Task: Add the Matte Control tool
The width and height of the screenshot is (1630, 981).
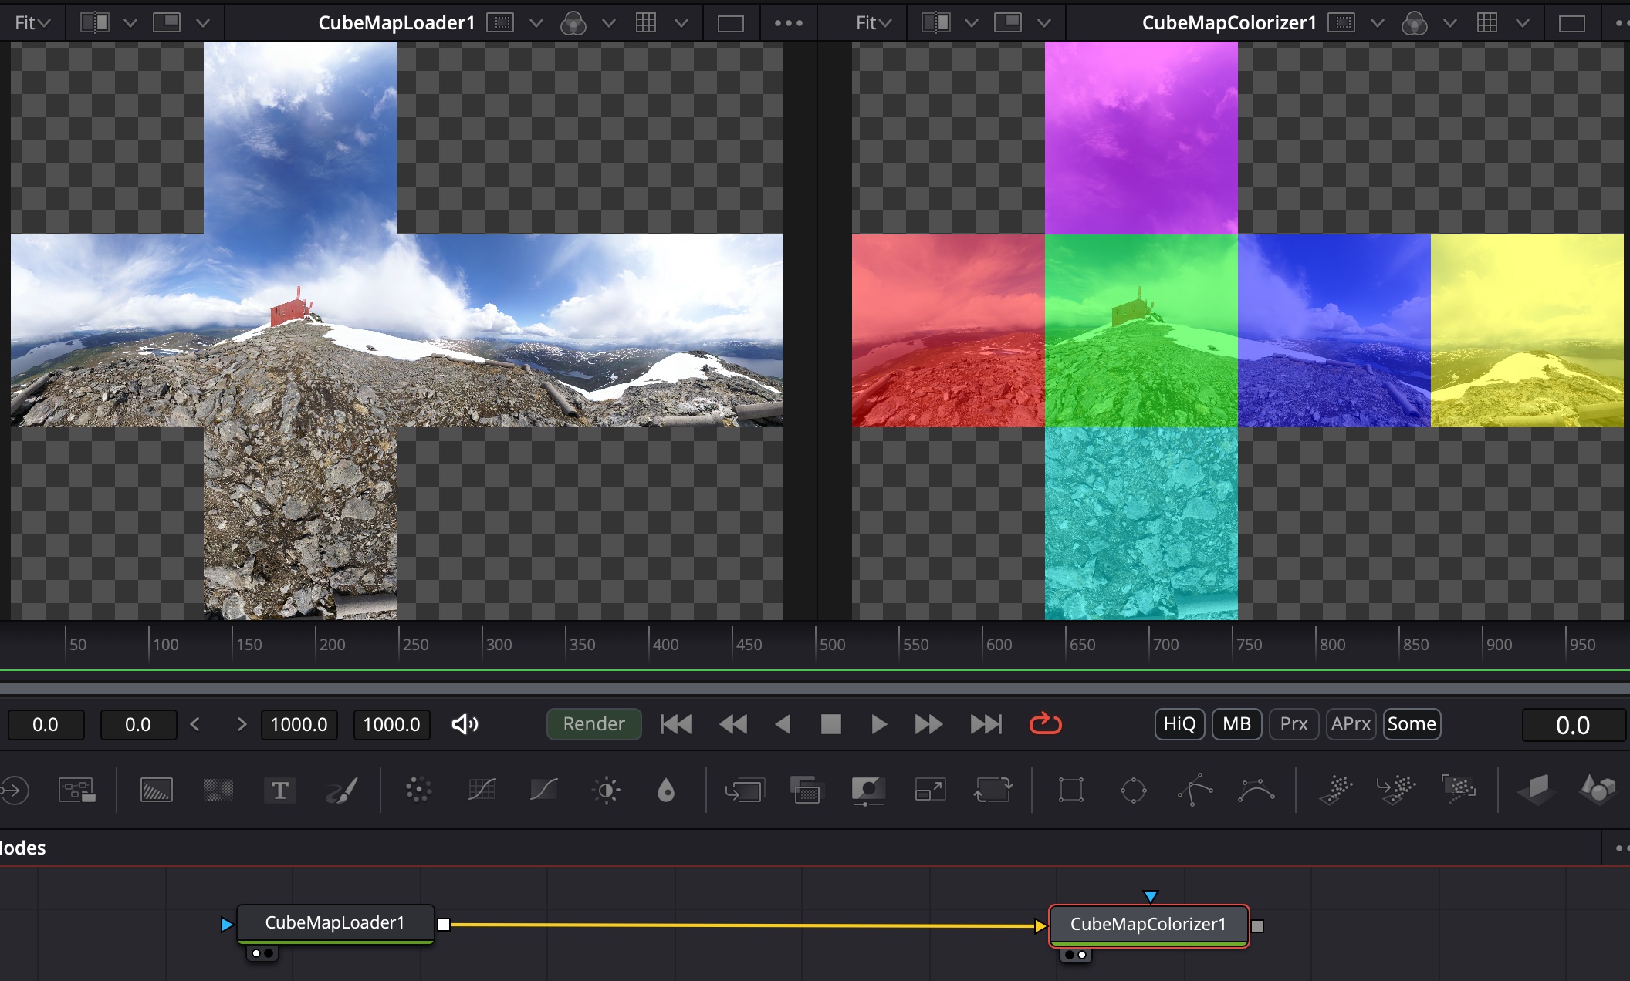Action: pyautogui.click(x=868, y=790)
